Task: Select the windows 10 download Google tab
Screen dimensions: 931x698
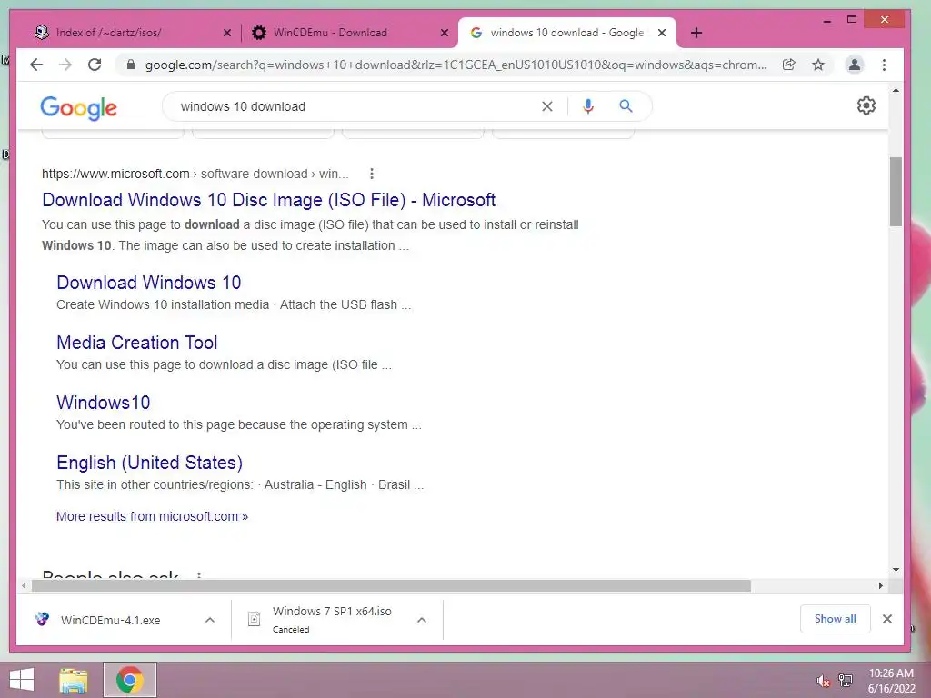Action: 567,33
